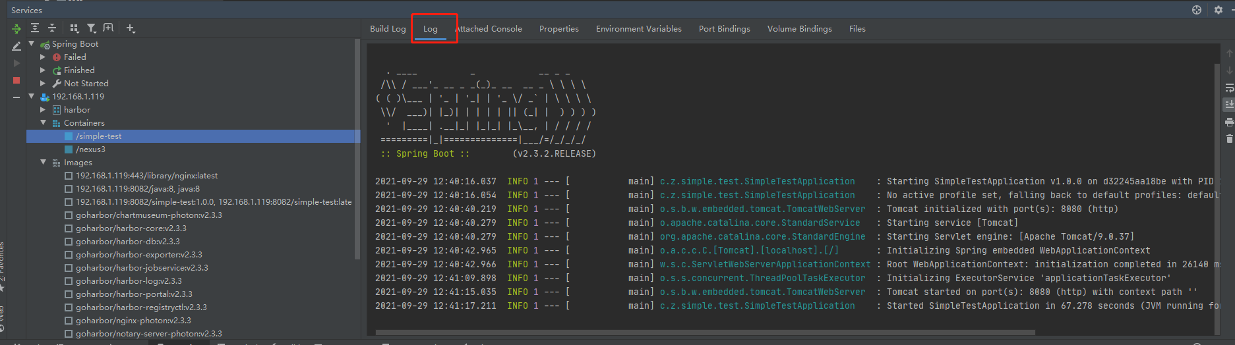This screenshot has height=345, width=1235.
Task: Select goharbor/harbor-jobservice:v2.3.3 image
Action: click(142, 268)
